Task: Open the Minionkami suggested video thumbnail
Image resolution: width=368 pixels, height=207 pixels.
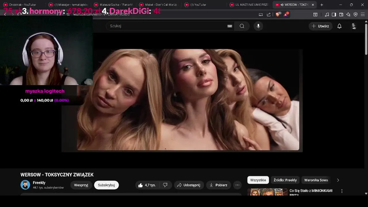Action: pyautogui.click(x=267, y=192)
